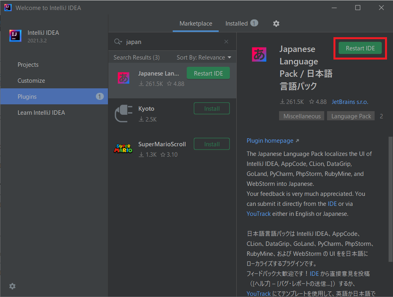Click Restart IDE in the results list
Image resolution: width=393 pixels, height=297 pixels.
(x=208, y=74)
